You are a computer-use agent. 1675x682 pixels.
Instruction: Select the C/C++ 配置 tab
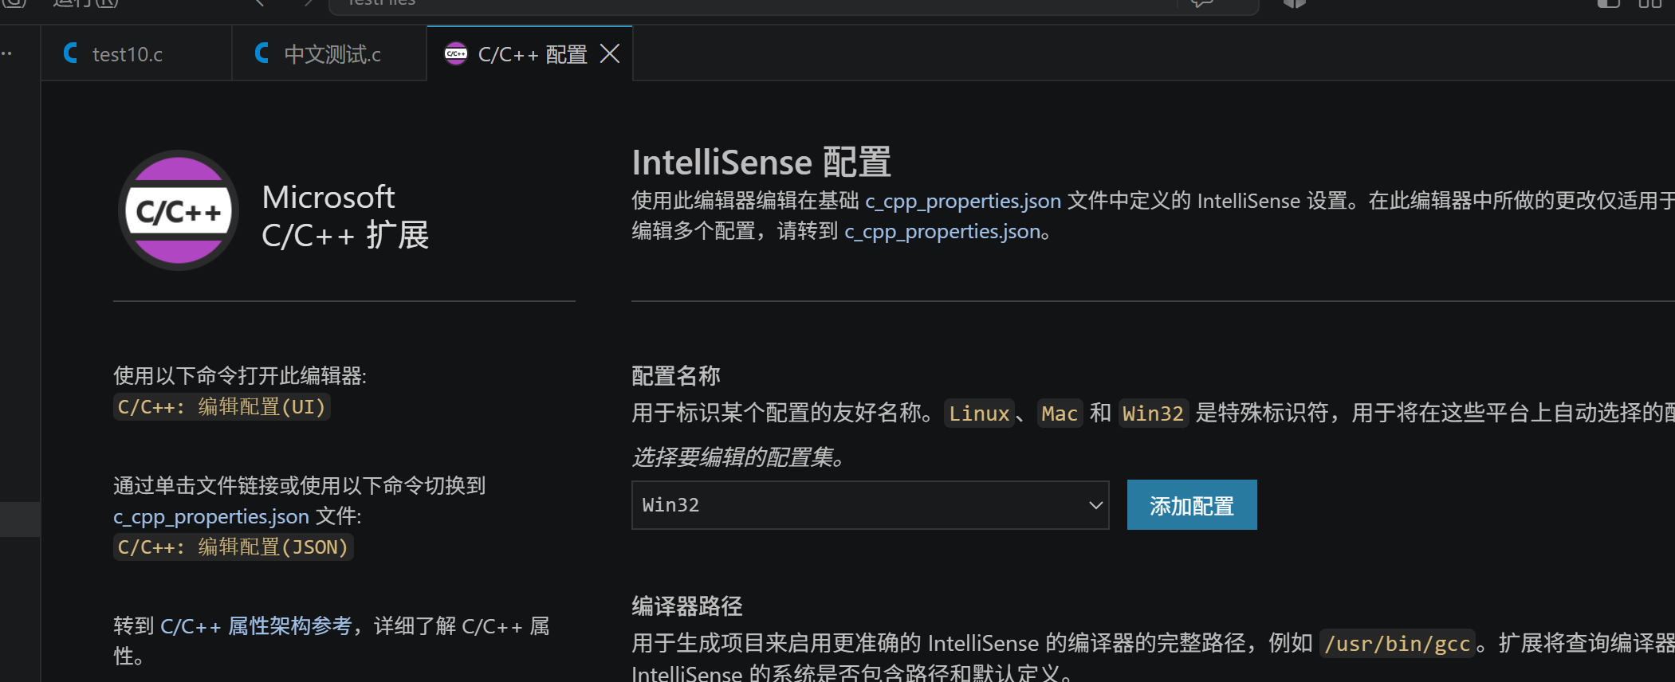(530, 54)
